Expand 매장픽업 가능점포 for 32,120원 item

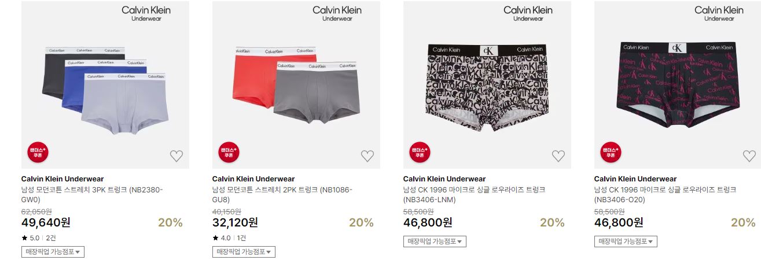coord(244,252)
